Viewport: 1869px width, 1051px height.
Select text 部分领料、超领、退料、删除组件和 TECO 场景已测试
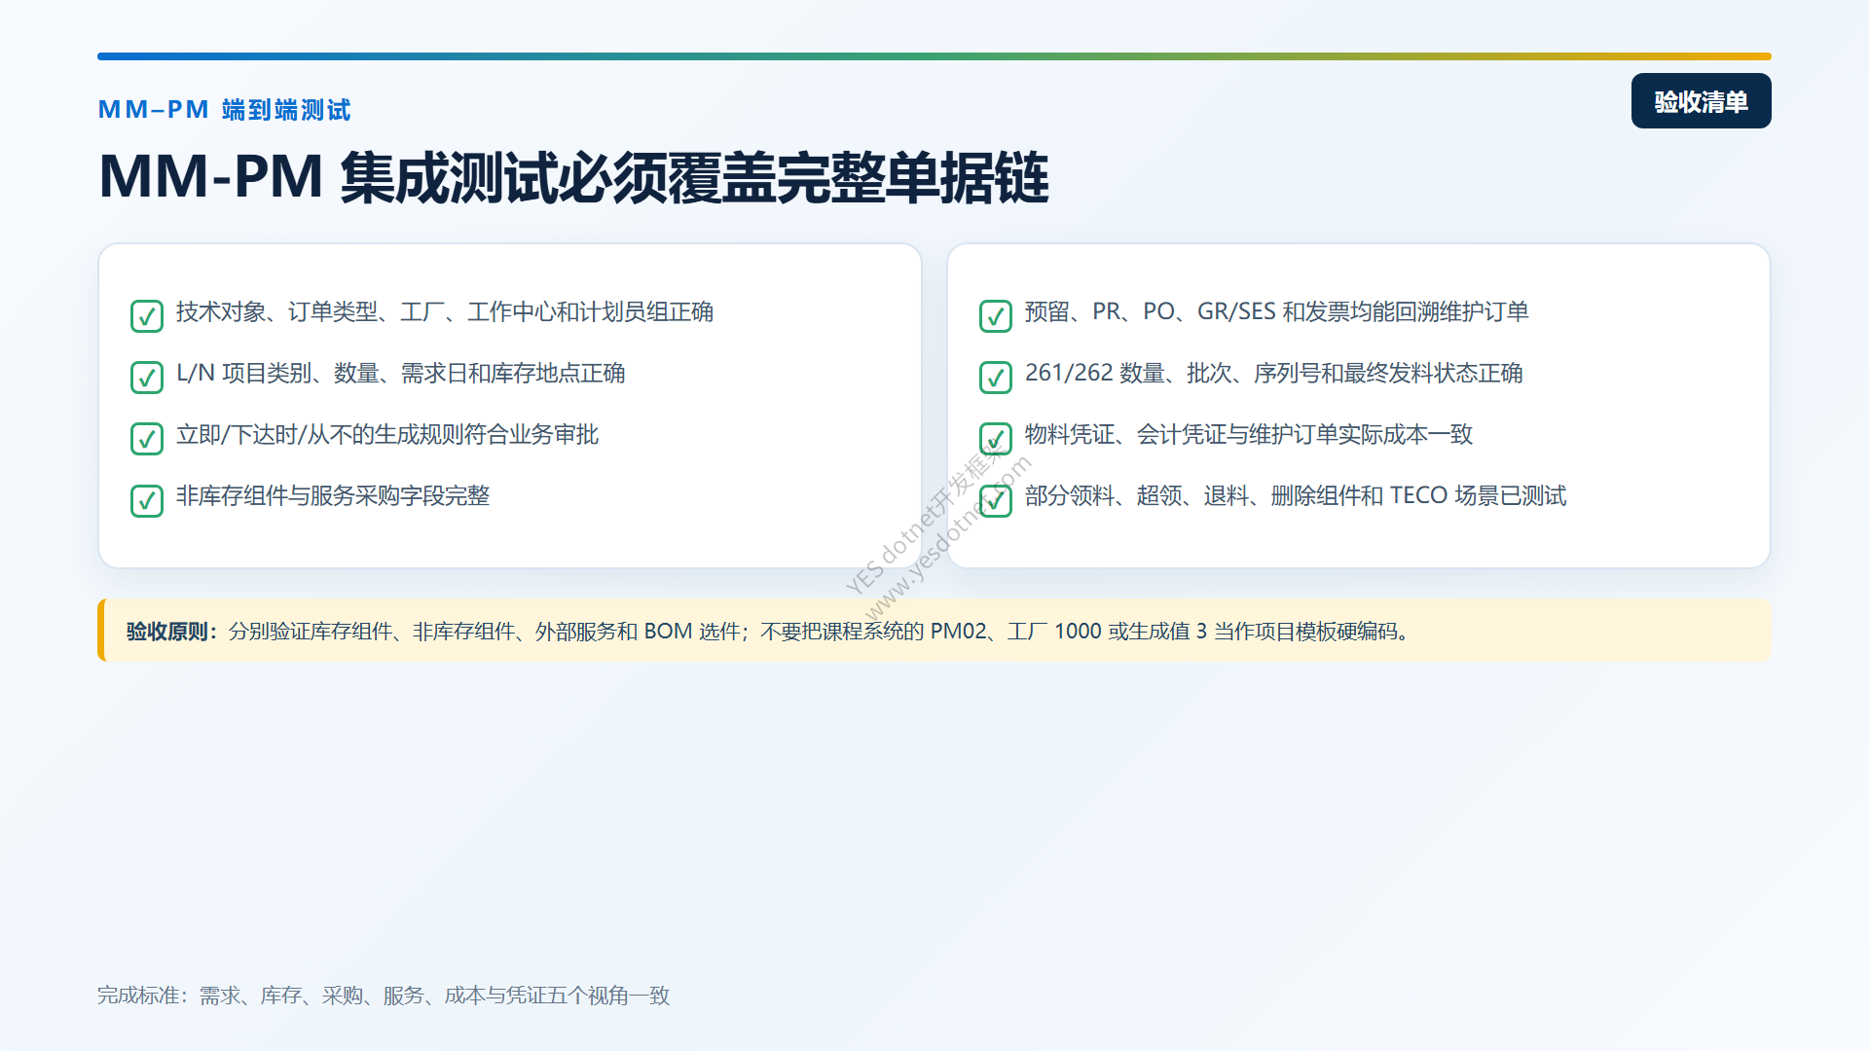(x=1296, y=496)
